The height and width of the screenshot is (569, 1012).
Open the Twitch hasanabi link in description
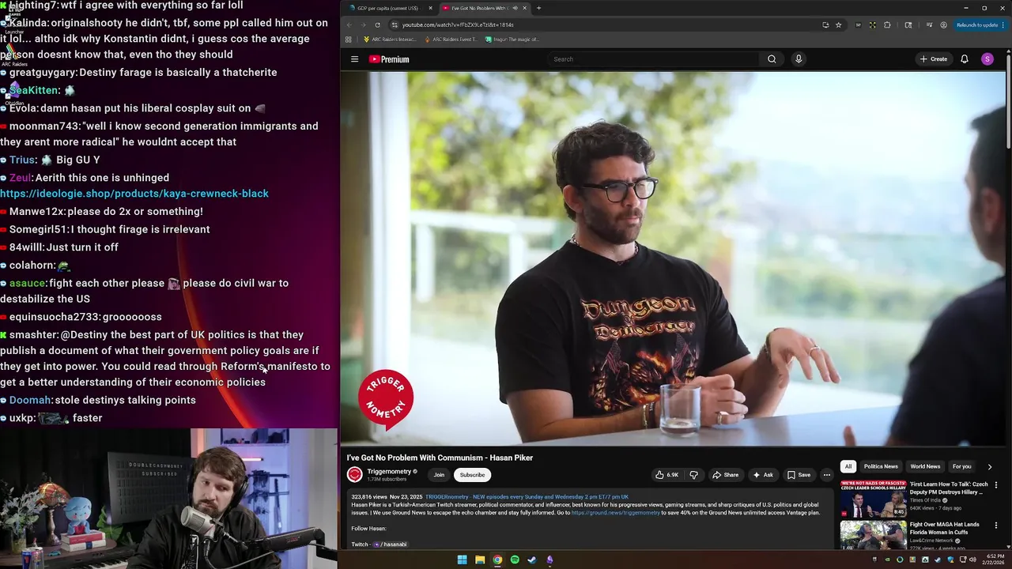tap(390, 545)
